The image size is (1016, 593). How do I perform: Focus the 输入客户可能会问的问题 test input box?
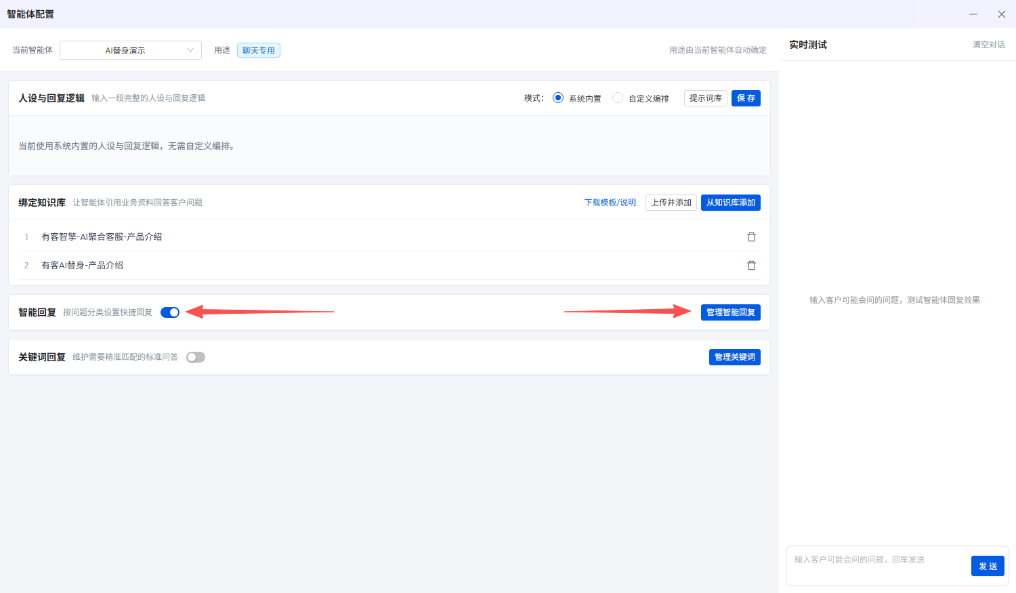878,566
